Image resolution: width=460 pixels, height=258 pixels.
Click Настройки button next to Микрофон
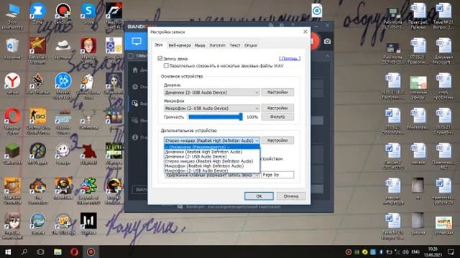point(277,108)
